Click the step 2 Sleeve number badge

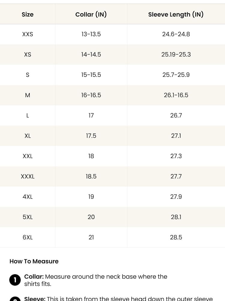(x=15, y=299)
